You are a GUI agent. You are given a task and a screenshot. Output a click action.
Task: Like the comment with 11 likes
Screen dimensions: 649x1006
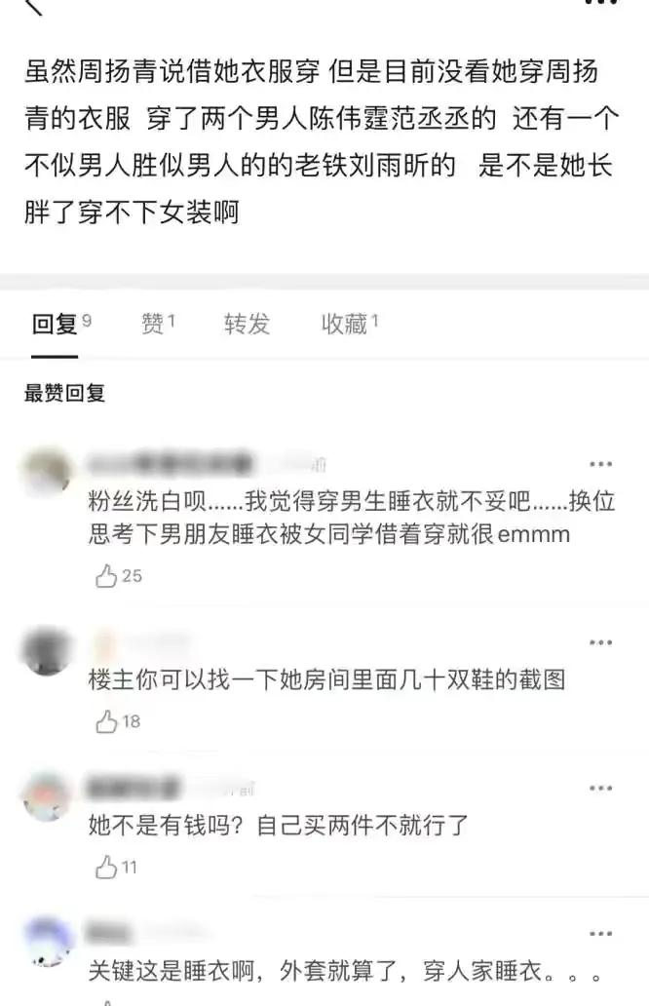(116, 868)
